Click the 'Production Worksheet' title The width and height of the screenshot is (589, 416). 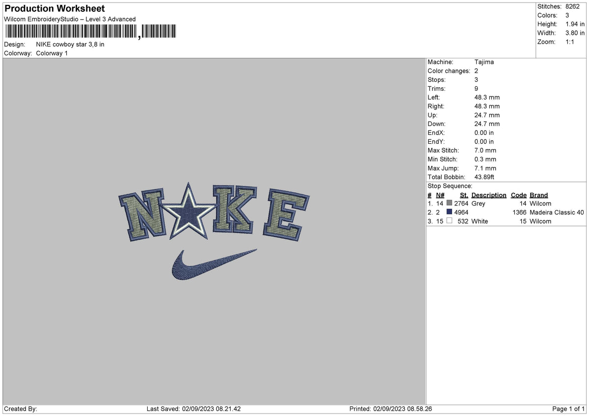54,9
